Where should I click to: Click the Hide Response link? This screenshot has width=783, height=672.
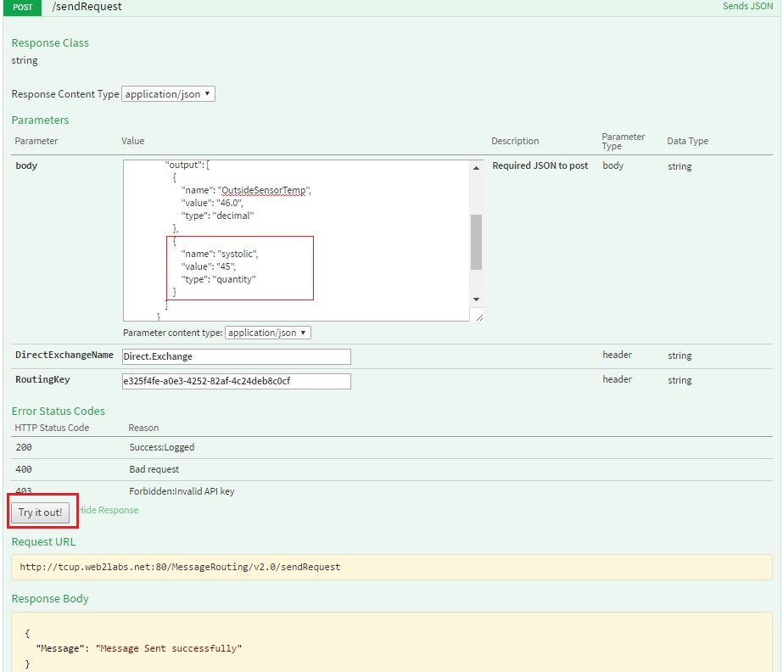pos(109,510)
